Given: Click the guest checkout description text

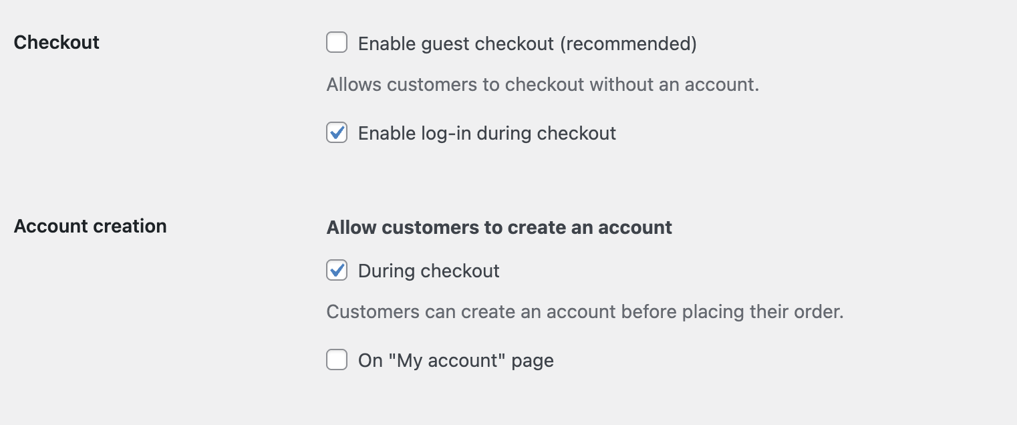Looking at the screenshot, I should (543, 84).
